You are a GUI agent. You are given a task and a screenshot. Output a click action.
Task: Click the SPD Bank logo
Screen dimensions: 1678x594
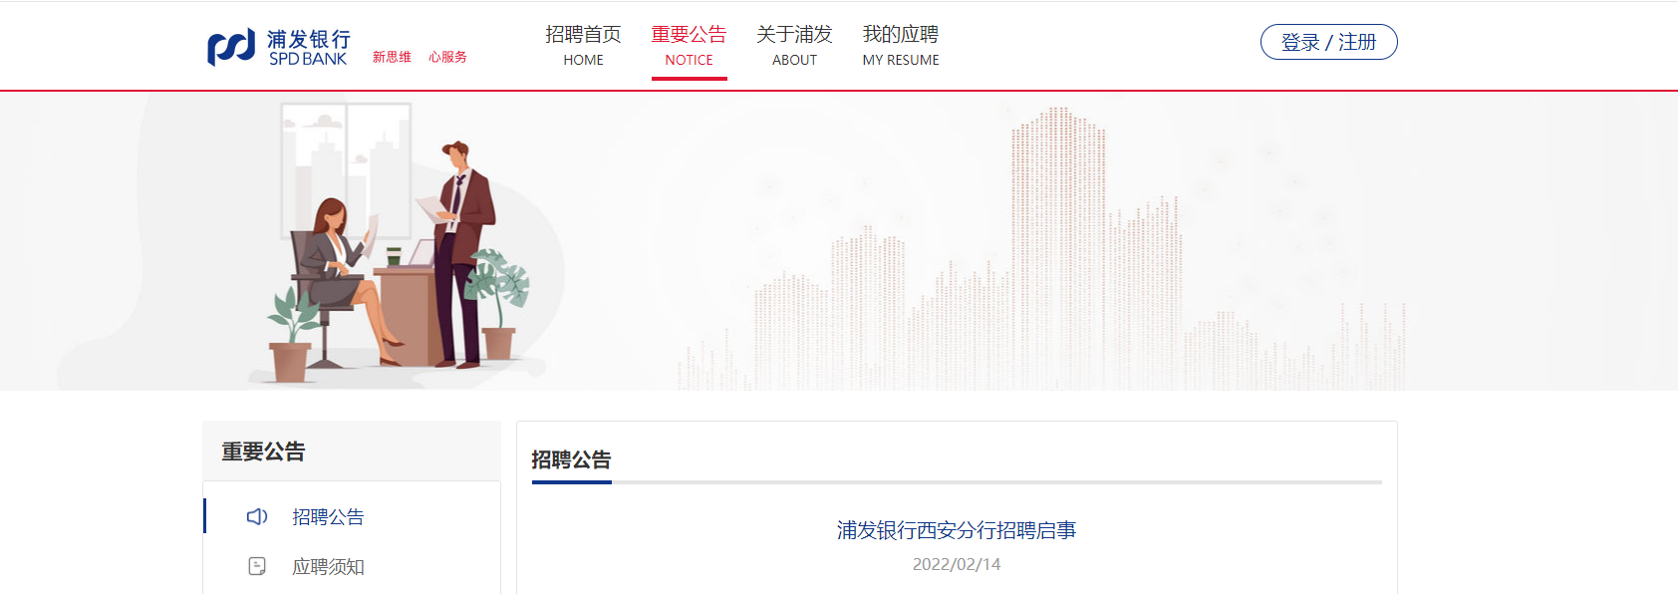pos(279,47)
